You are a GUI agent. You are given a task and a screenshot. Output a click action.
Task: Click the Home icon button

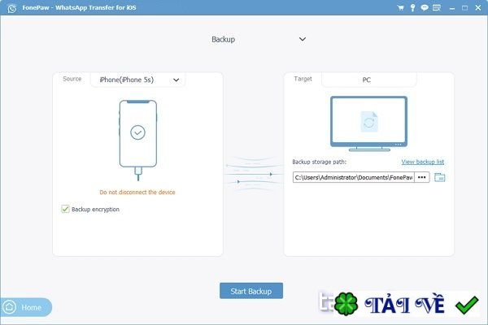[26, 307]
